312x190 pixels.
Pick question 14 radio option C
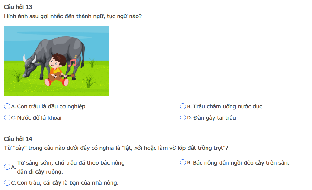pyautogui.click(x=7, y=183)
